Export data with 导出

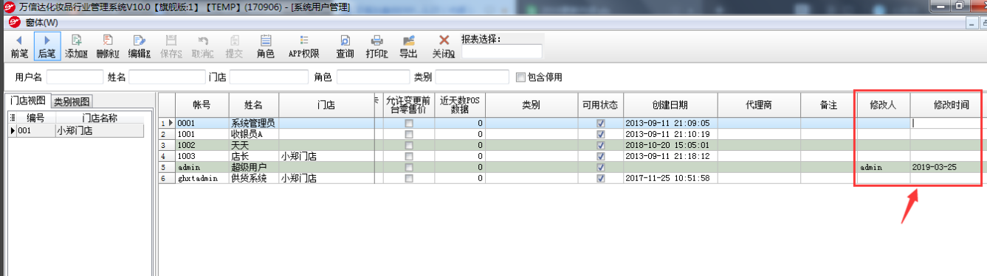pos(408,46)
